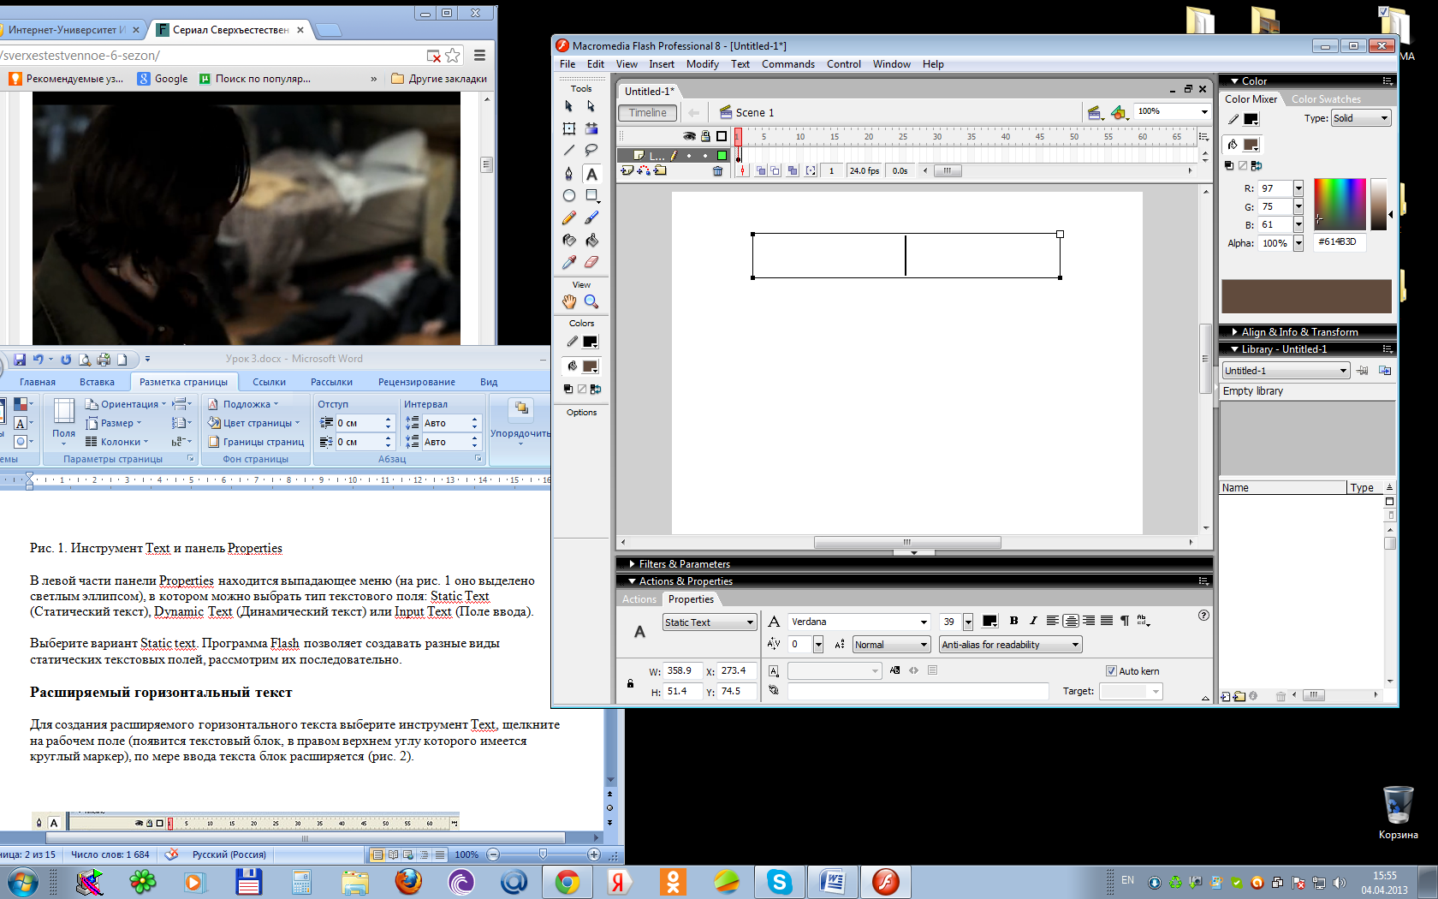The image size is (1438, 899).
Task: Toggle Show/Hide All Layers eye icon
Action: pyautogui.click(x=689, y=136)
